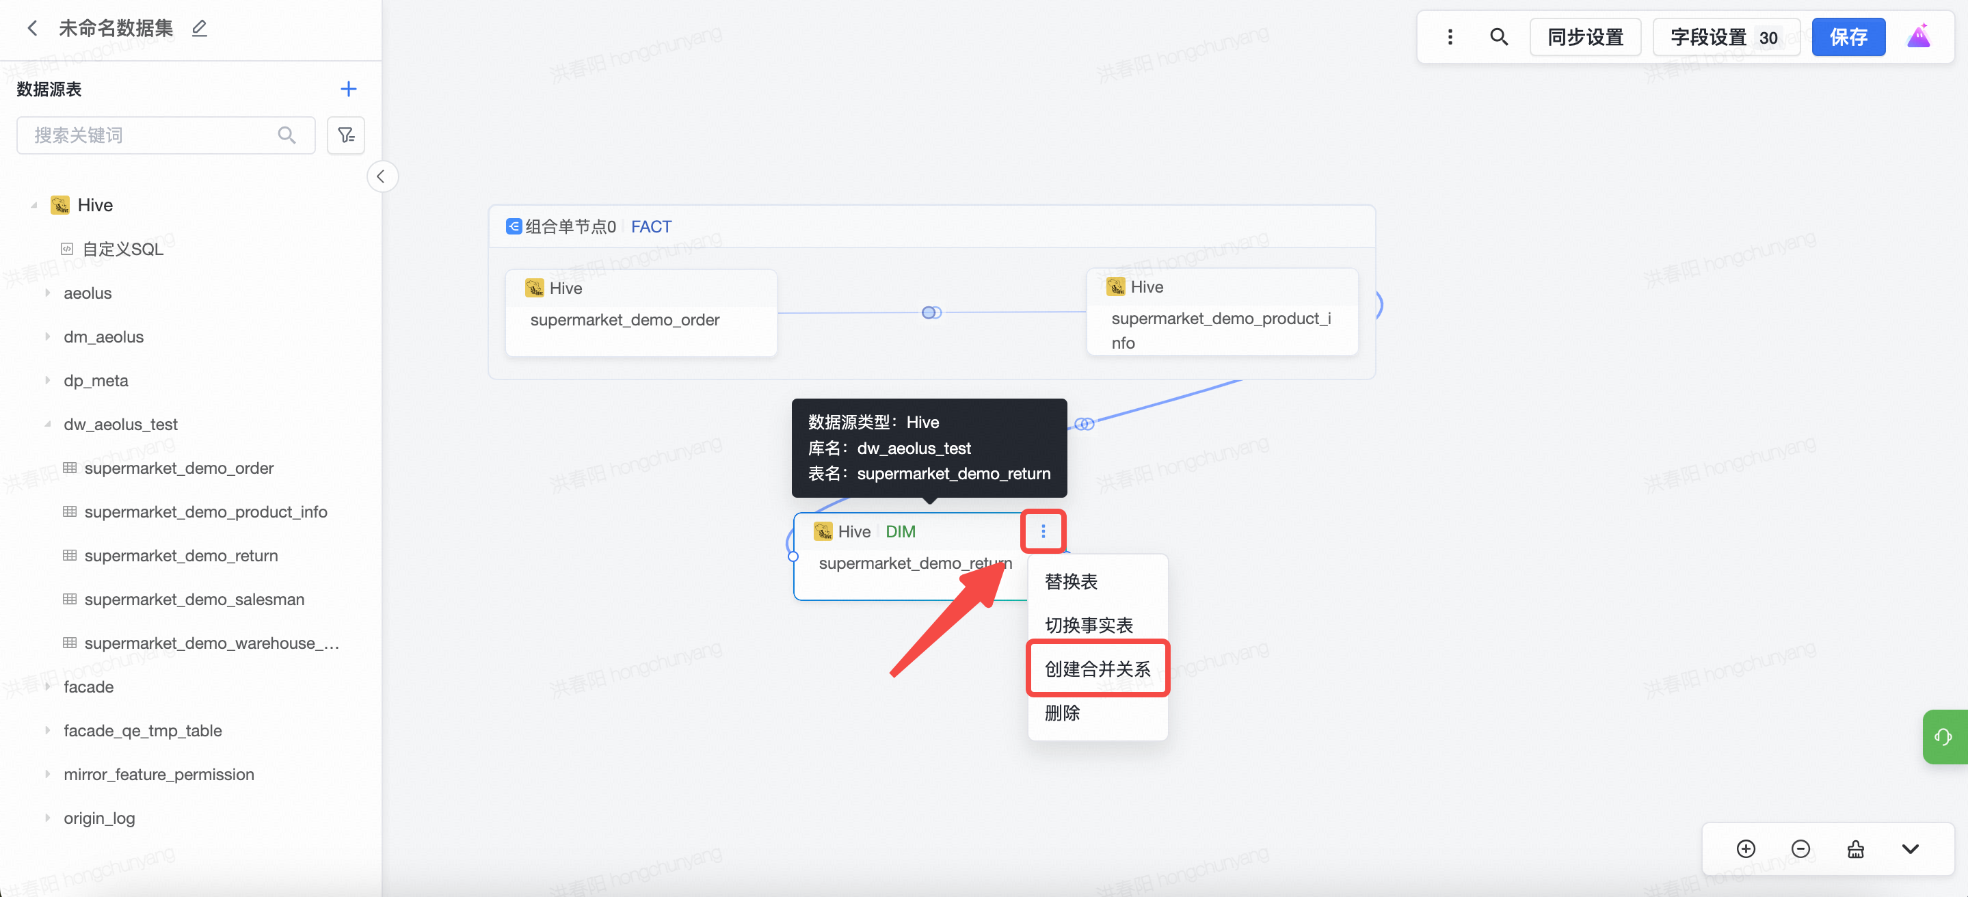Click the join icon between order and product_info
This screenshot has width=1968, height=897.
931,312
